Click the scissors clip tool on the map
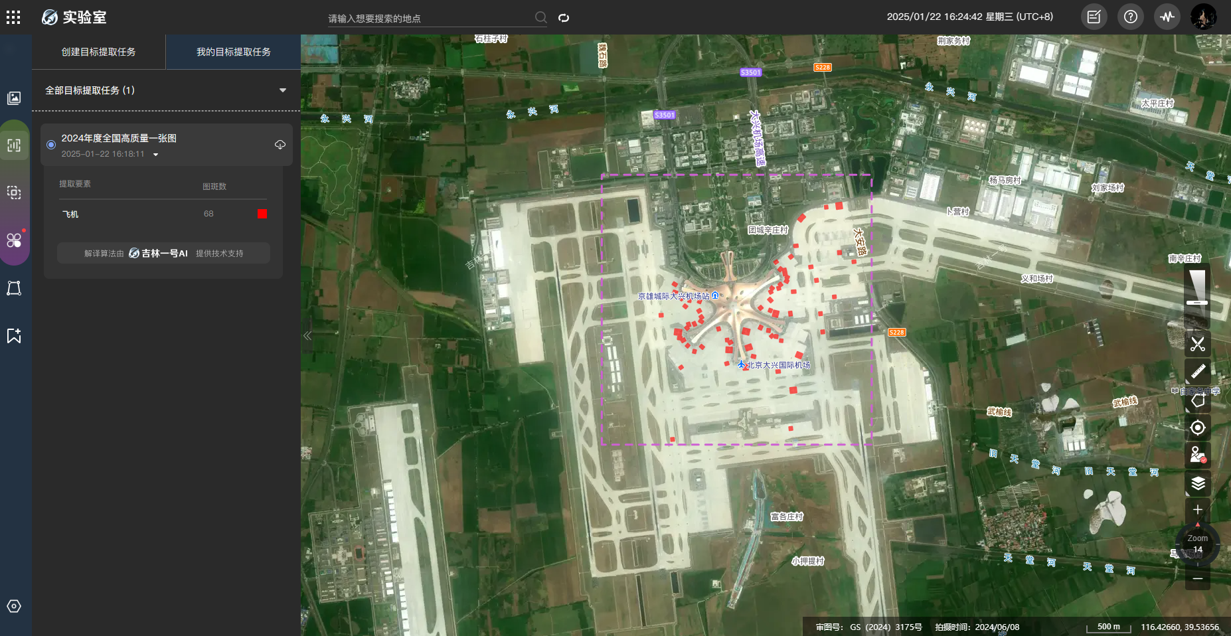Screen dimensions: 1231x636 pyautogui.click(x=1197, y=344)
